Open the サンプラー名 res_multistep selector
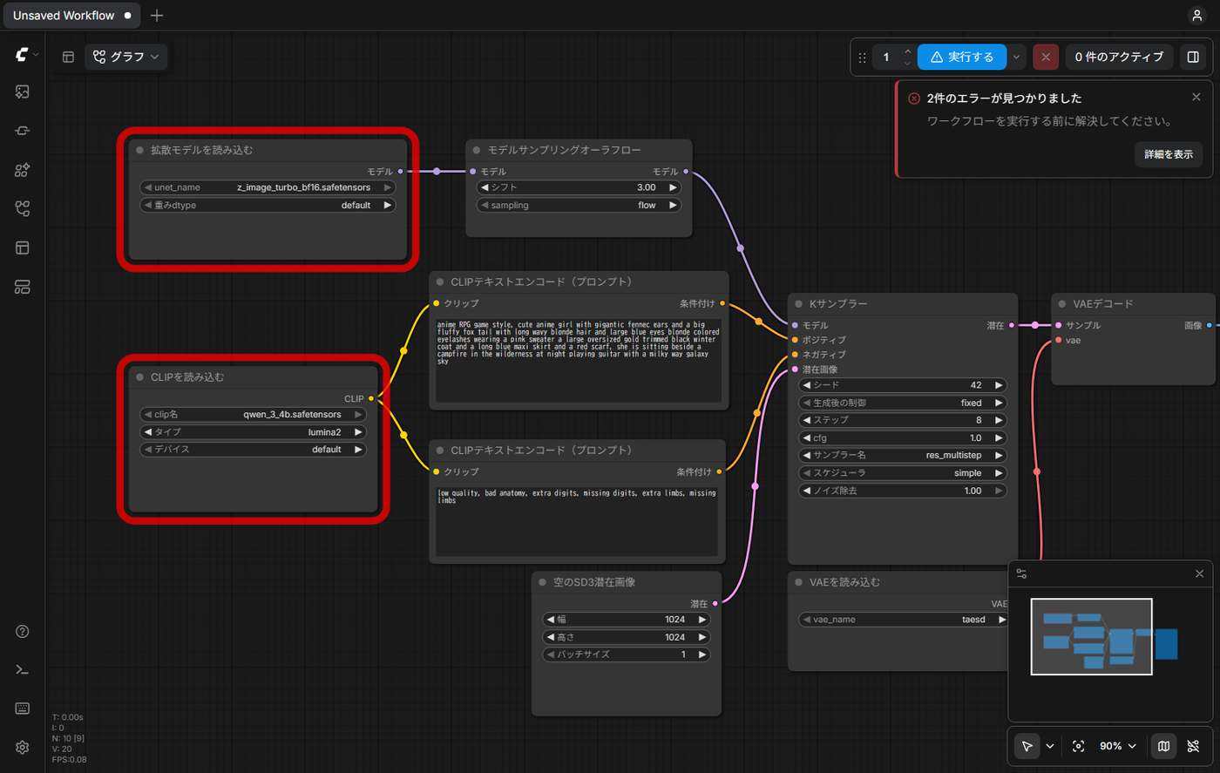 pos(902,455)
